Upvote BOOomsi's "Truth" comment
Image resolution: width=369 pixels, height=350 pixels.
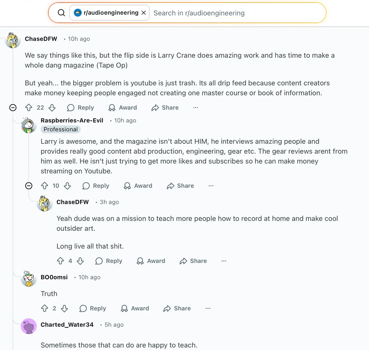tap(45, 308)
